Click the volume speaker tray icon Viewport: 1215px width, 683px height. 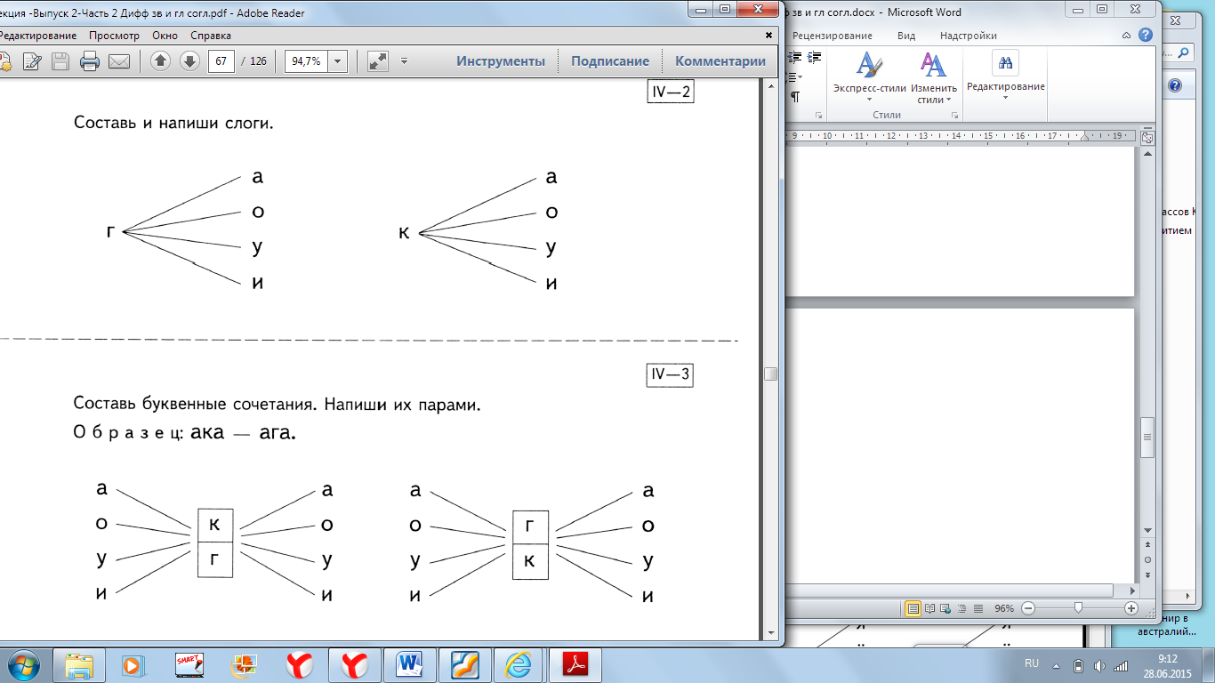point(1099,665)
